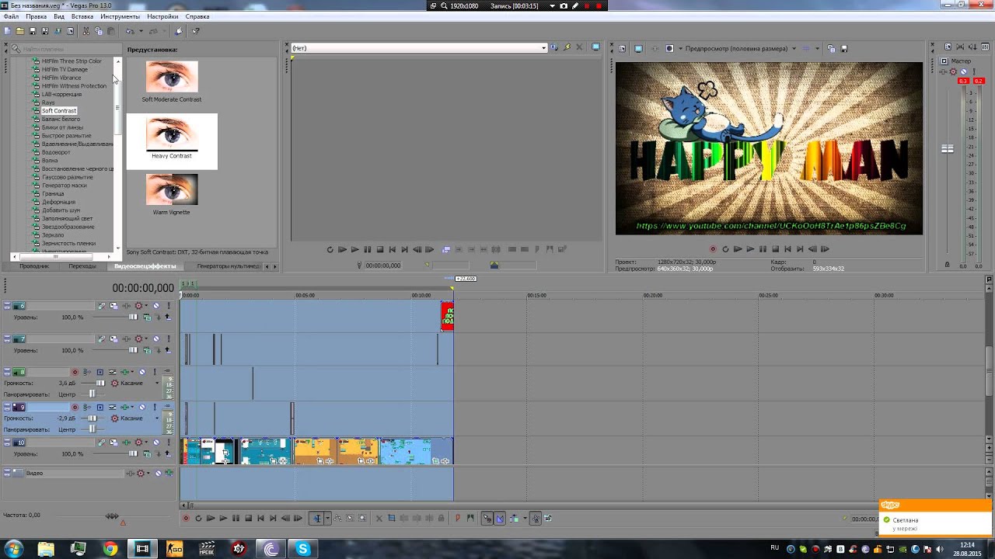Screen dimensions: 995x559
Task: Open the Undo history dropdown arrow
Action: click(x=141, y=31)
